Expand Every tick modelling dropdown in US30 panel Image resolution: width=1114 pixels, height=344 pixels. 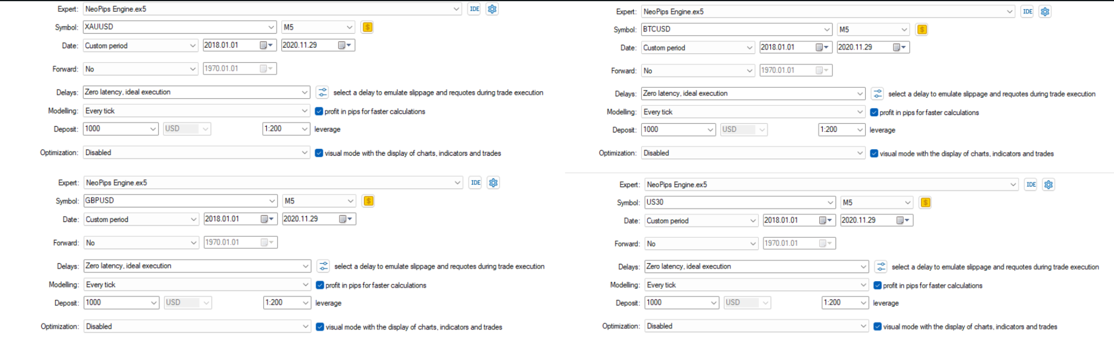tap(864, 285)
